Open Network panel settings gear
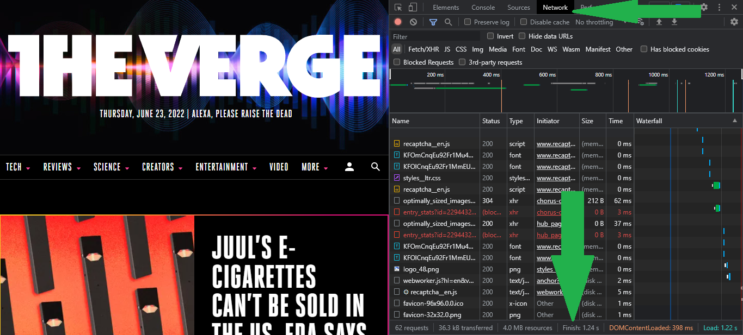 (x=734, y=22)
